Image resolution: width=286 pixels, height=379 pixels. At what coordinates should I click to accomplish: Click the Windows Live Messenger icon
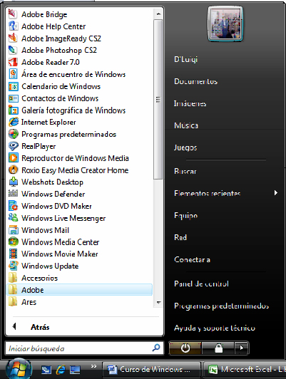click(13, 218)
